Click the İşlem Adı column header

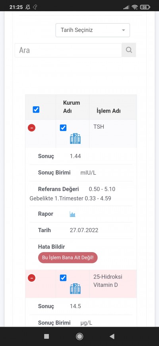tap(109, 111)
